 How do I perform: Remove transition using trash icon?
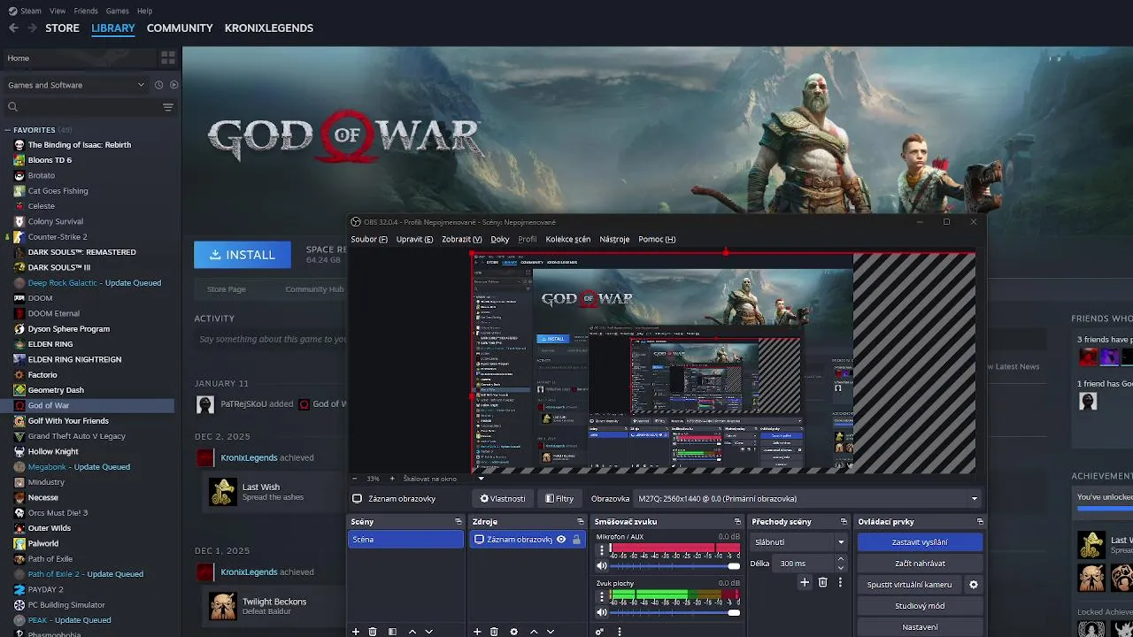point(822,582)
